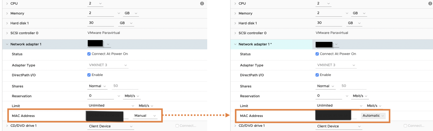Screen dimensions: 433x131
Task: Collapse the modified Network adapter 1 * section
Action: point(235,44)
